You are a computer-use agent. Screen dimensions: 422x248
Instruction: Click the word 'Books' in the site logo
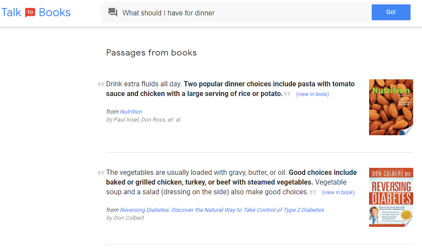tap(55, 12)
